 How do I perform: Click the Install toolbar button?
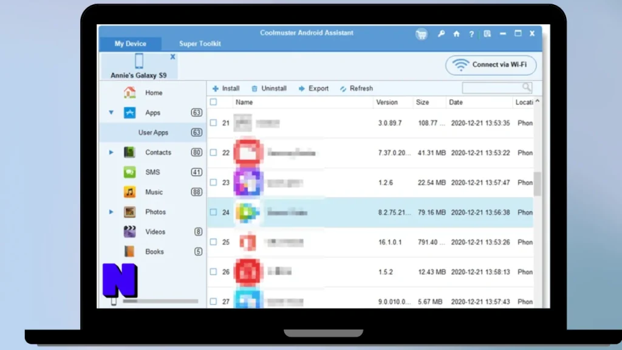[226, 89]
